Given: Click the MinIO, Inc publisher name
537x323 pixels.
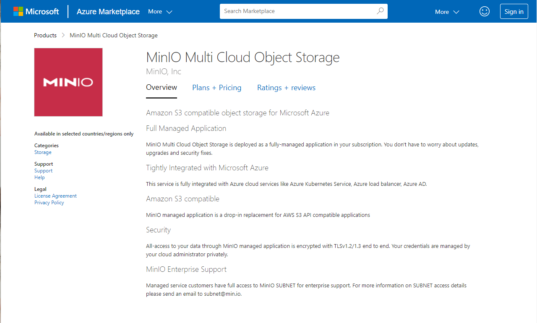Looking at the screenshot, I should click(164, 72).
